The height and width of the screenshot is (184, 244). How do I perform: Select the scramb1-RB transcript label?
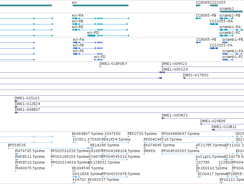(x=230, y=16)
